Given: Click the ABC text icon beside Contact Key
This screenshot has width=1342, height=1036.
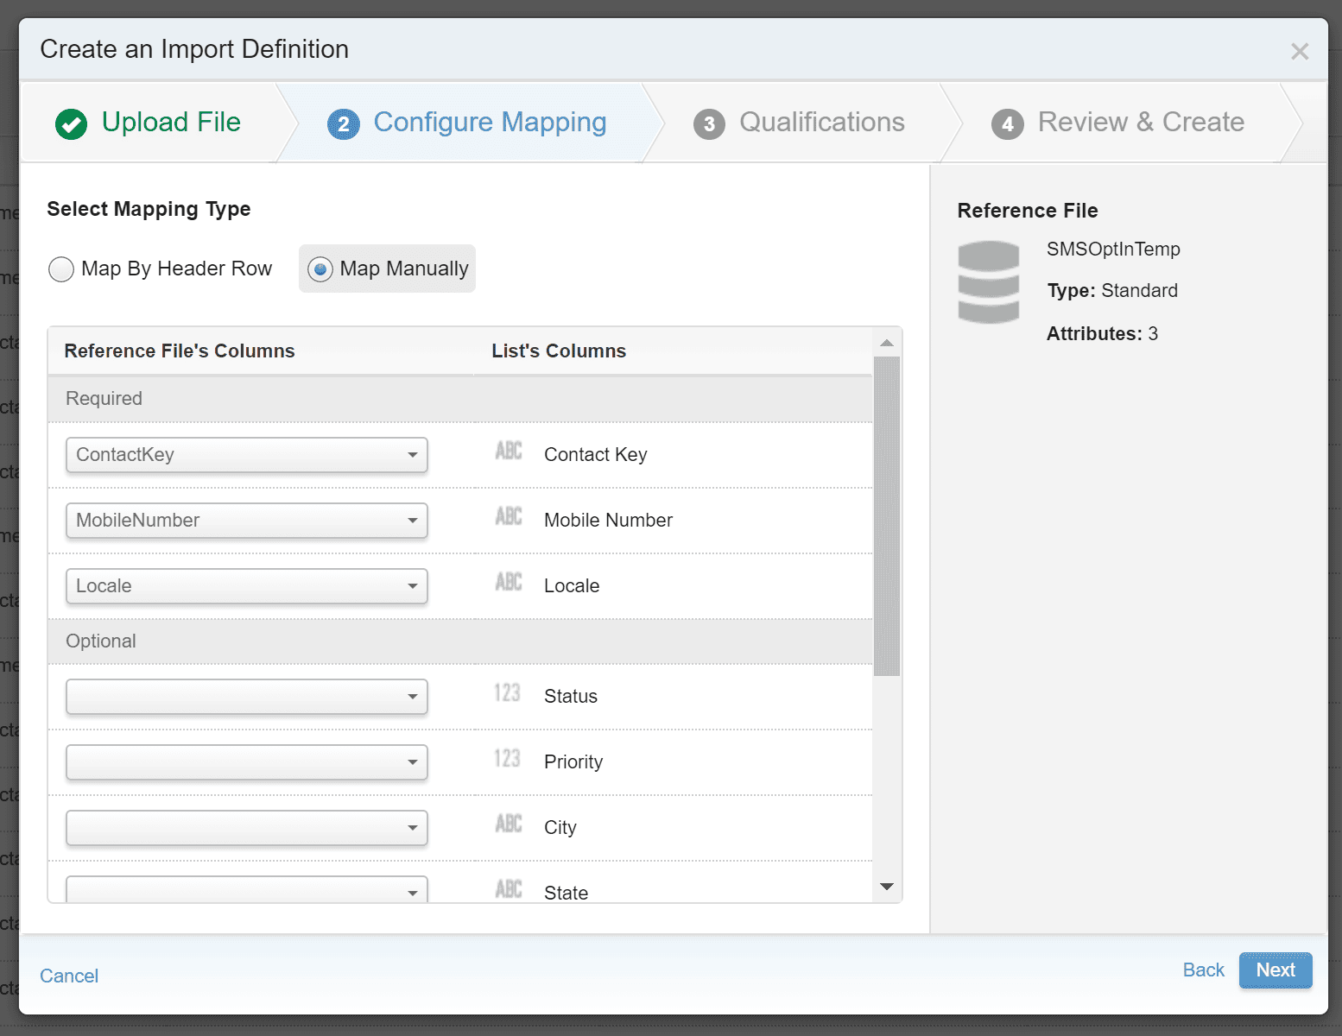Looking at the screenshot, I should click(509, 452).
